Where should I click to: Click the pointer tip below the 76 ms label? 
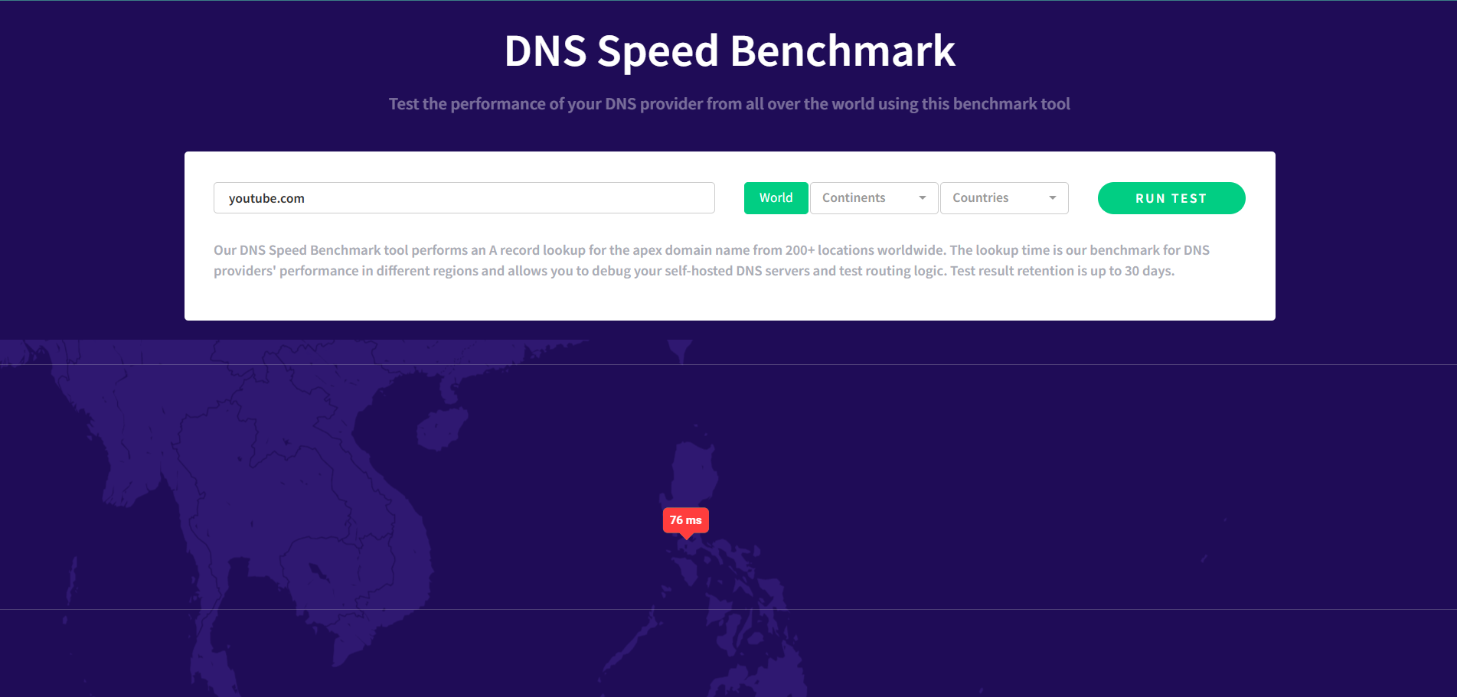[686, 537]
